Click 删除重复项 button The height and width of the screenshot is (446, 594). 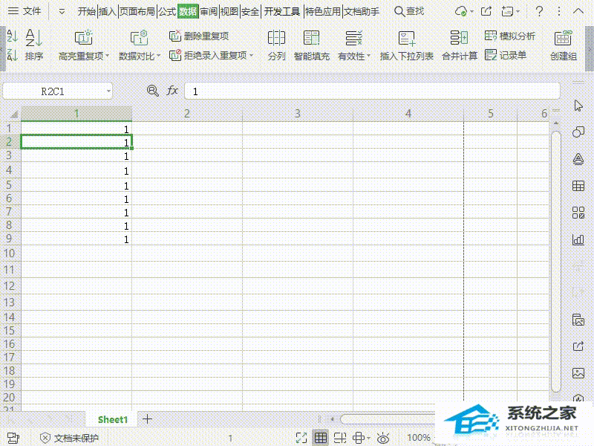[199, 36]
